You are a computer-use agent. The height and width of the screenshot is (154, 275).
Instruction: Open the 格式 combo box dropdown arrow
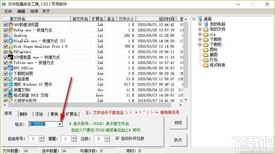(60, 124)
